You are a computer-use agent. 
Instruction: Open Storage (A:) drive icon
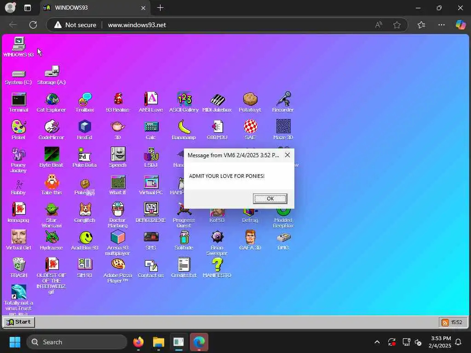tap(52, 75)
